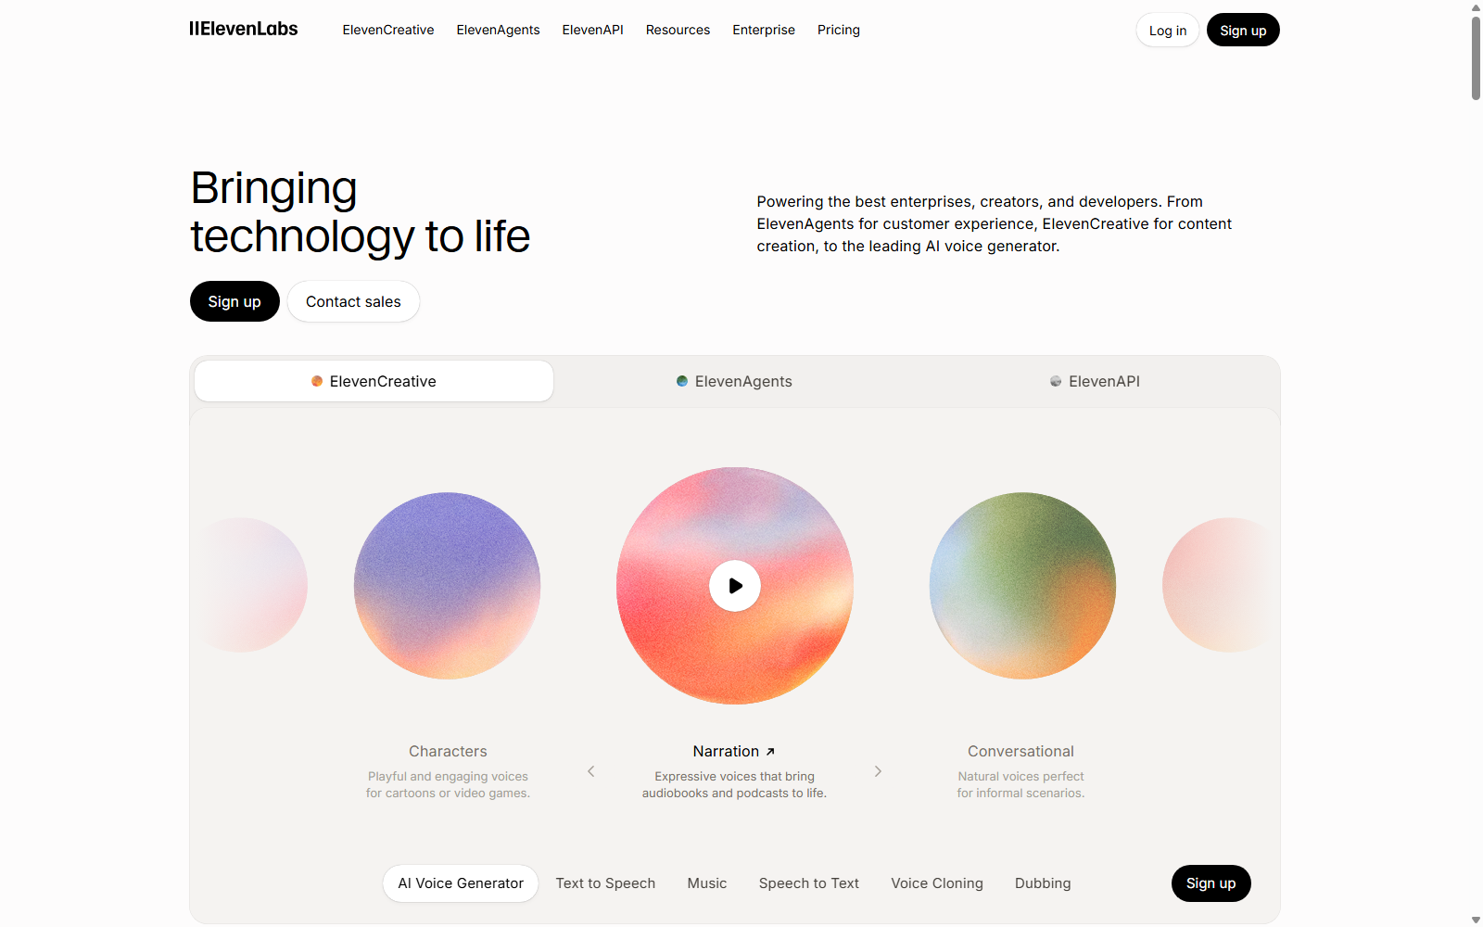Select the Characters purple orb
1483x927 pixels.
[x=448, y=586]
